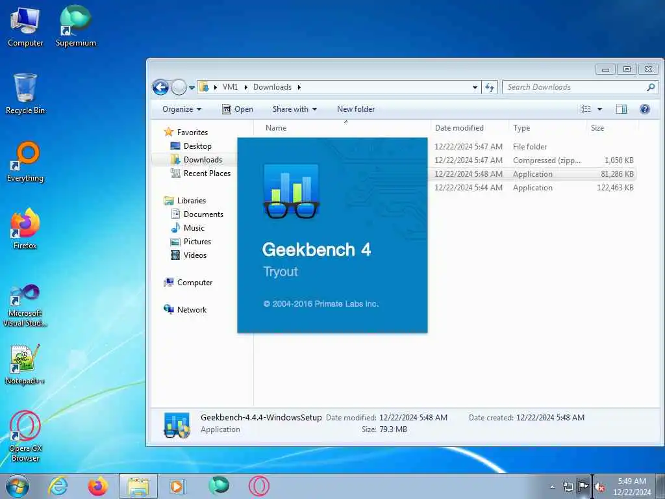
Task: Open the Action Center flag icon
Action: 584,487
